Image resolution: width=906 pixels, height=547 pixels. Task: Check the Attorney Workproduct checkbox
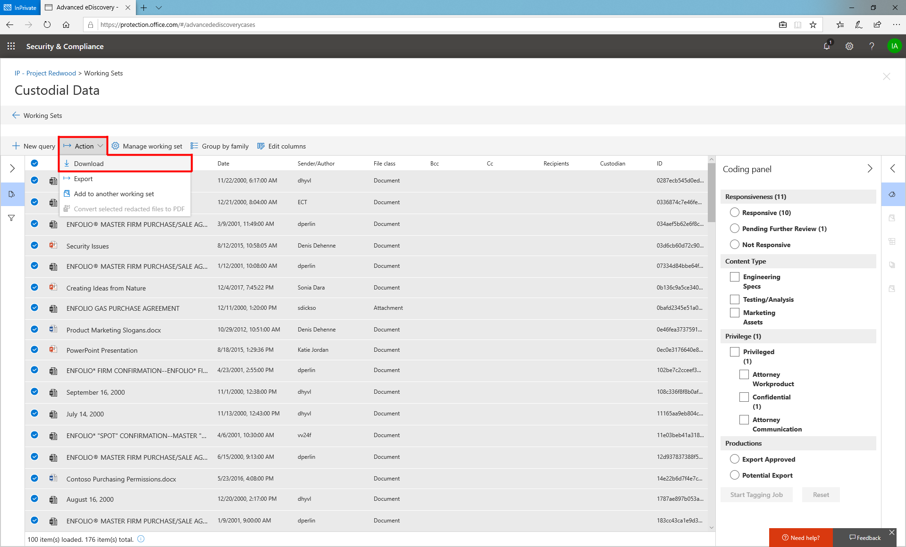[744, 374]
